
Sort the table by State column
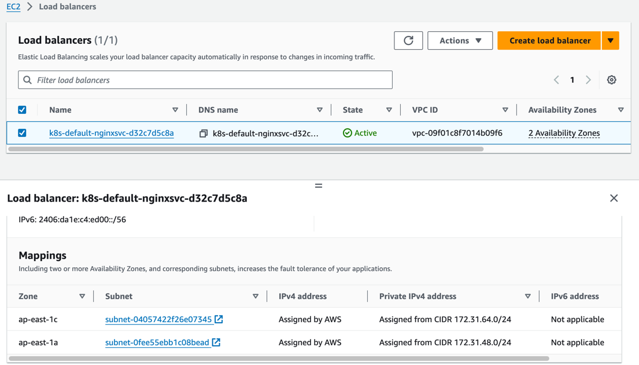389,110
